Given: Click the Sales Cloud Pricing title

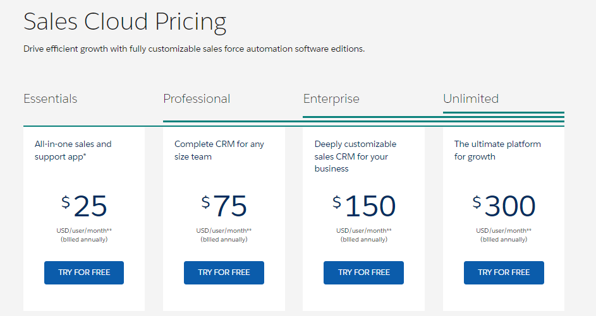Looking at the screenshot, I should click(125, 23).
